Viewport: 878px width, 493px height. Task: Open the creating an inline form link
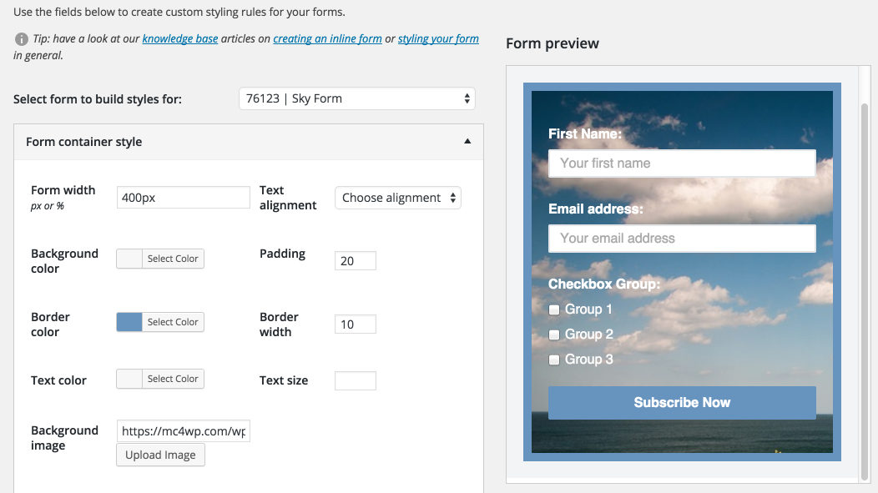click(327, 39)
